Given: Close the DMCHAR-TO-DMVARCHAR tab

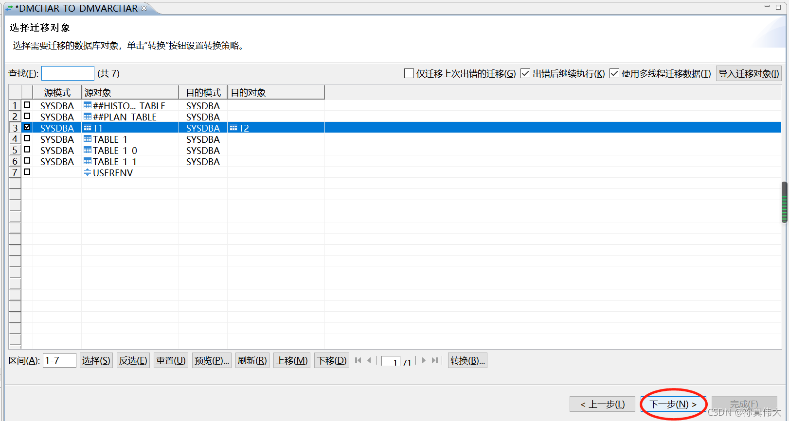Looking at the screenshot, I should [x=144, y=8].
